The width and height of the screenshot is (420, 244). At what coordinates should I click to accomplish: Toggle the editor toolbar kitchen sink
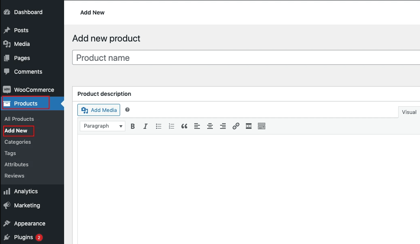click(x=262, y=126)
